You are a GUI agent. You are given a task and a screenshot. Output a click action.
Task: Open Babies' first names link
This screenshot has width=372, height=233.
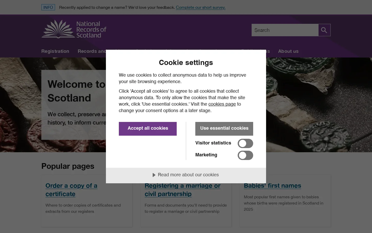click(x=272, y=186)
